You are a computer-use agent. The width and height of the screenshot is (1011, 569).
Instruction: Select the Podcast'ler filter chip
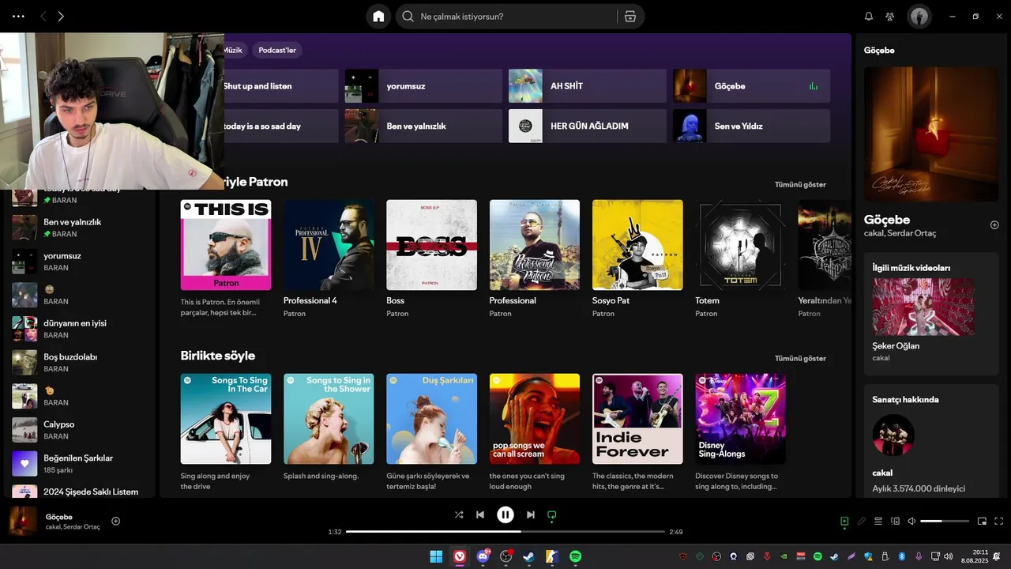point(277,50)
